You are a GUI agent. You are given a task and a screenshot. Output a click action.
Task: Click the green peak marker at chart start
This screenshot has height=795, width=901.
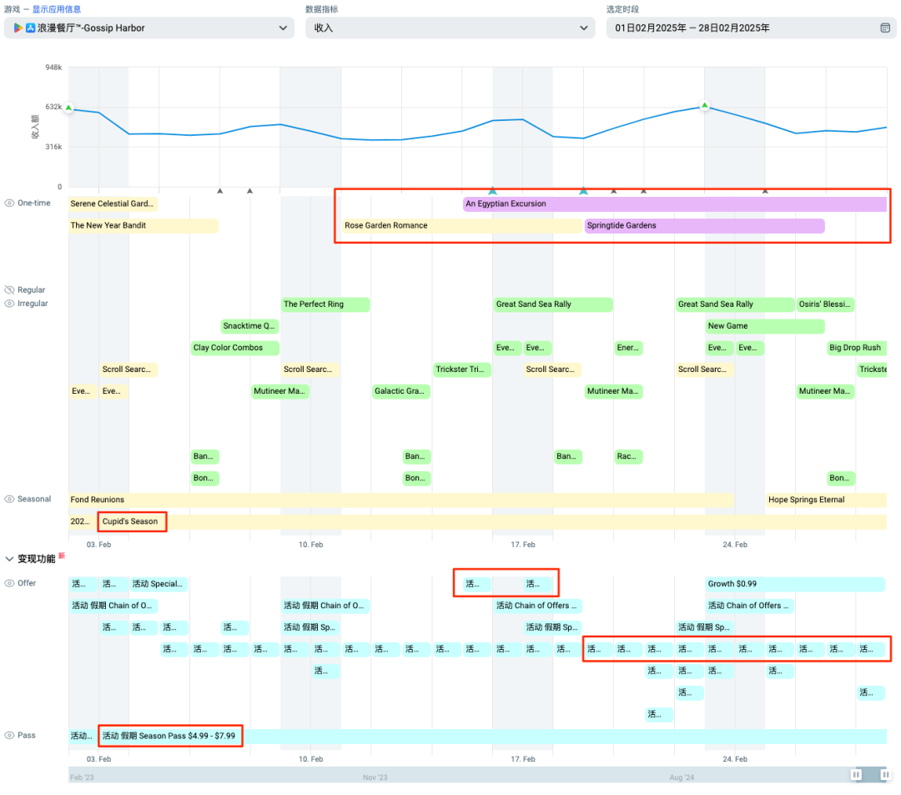(69, 108)
